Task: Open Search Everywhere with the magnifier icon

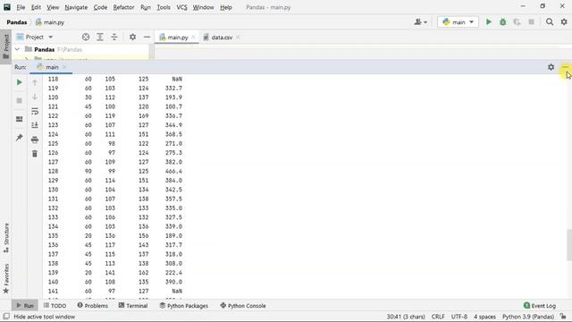Action: 550,21
